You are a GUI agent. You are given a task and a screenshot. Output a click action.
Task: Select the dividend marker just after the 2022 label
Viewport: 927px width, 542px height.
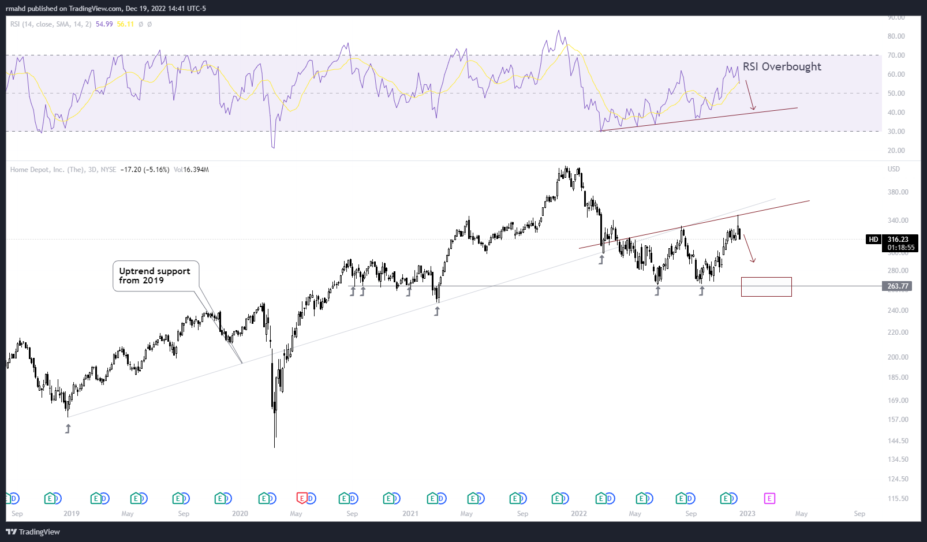pos(609,498)
